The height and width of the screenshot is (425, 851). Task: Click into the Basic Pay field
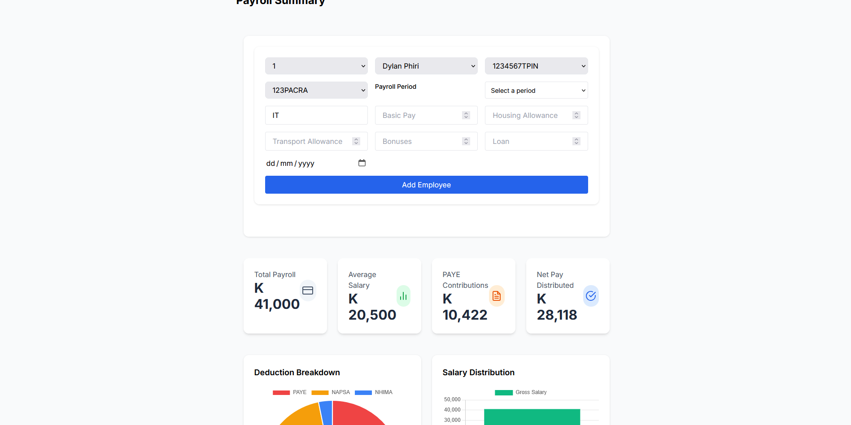[x=426, y=115]
